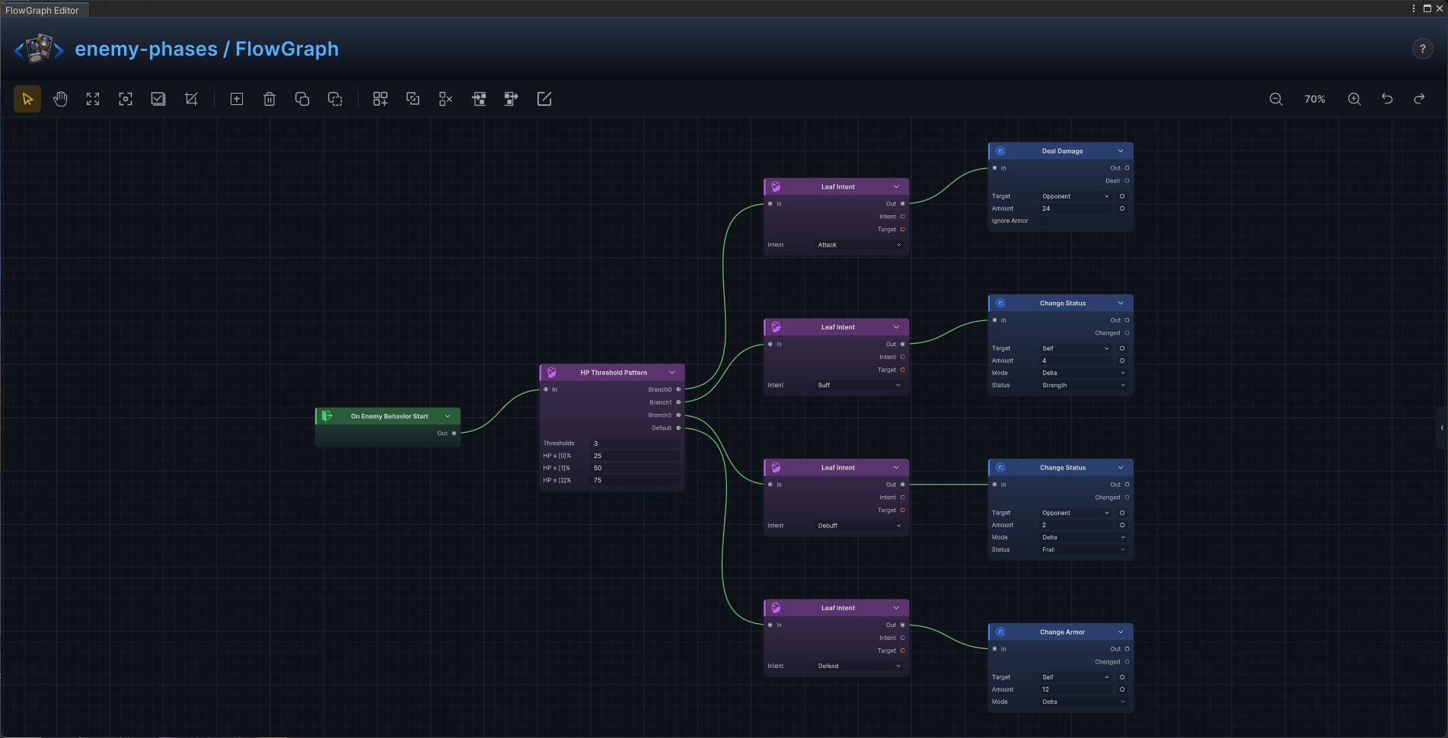Click the fit-to-screen expand arrows icon
The image size is (1448, 738).
[93, 99]
